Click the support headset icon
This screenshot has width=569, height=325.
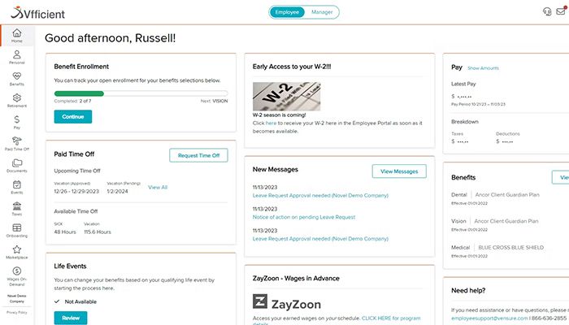pos(546,11)
